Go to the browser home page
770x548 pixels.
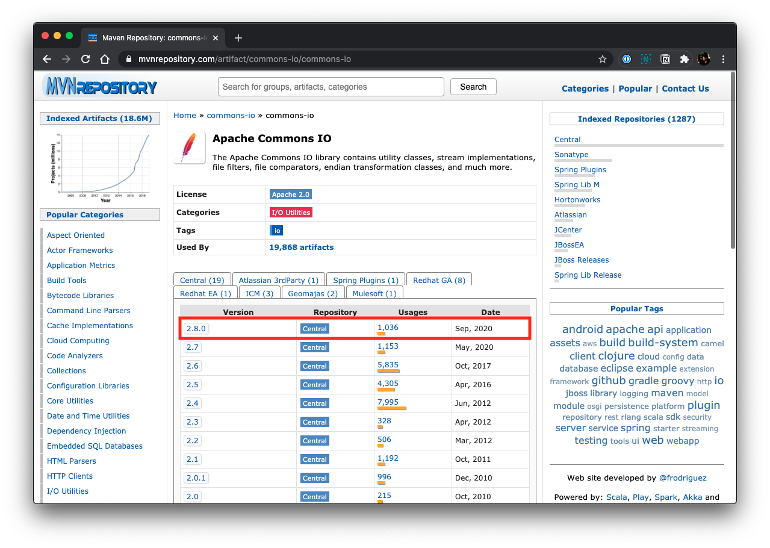click(x=105, y=59)
